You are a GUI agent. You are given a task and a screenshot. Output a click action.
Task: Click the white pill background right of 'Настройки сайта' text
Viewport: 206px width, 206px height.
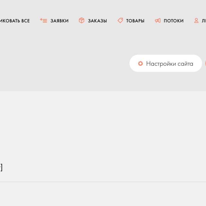pyautogui.click(x=198, y=63)
